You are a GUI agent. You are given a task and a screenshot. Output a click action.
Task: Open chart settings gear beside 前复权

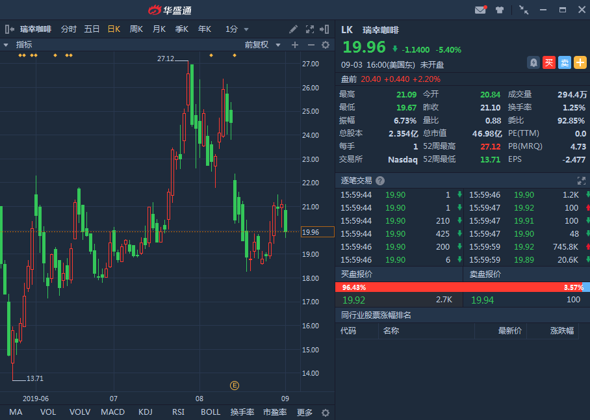point(326,45)
